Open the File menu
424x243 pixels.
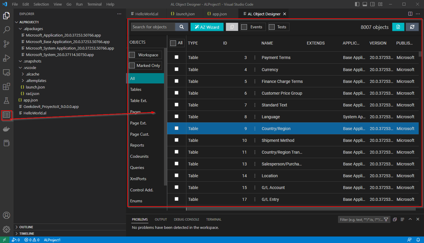click(15, 4)
